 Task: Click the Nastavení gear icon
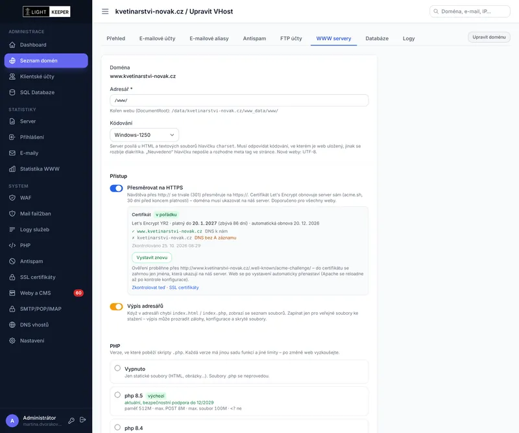pos(12,341)
